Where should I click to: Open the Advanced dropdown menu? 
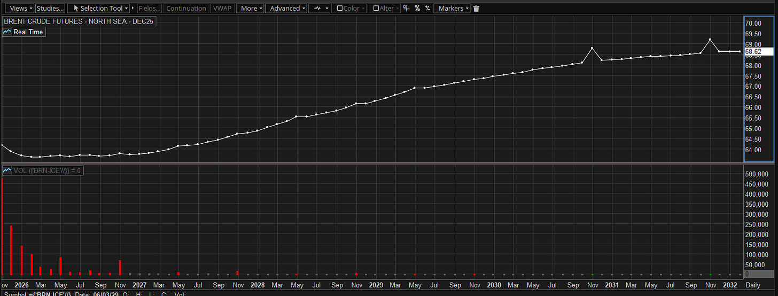click(x=286, y=9)
